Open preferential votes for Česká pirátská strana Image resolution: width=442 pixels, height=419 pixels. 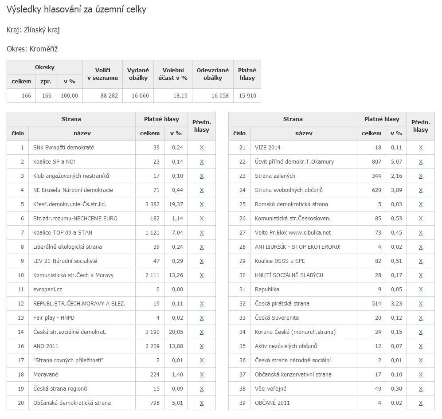tap(420, 304)
